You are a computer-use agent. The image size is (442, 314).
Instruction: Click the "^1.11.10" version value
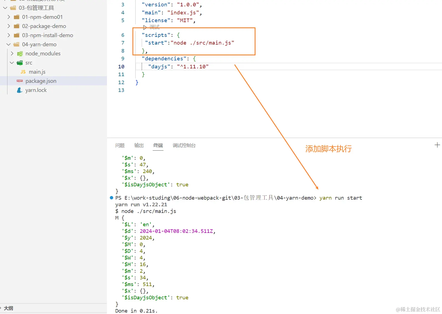pyautogui.click(x=193, y=66)
